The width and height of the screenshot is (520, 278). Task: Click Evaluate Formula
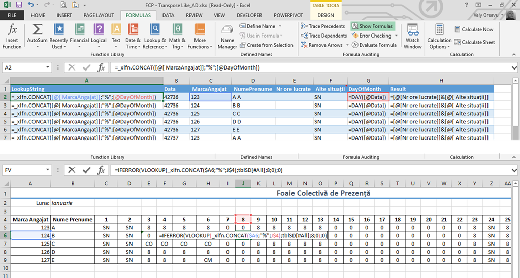374,45
